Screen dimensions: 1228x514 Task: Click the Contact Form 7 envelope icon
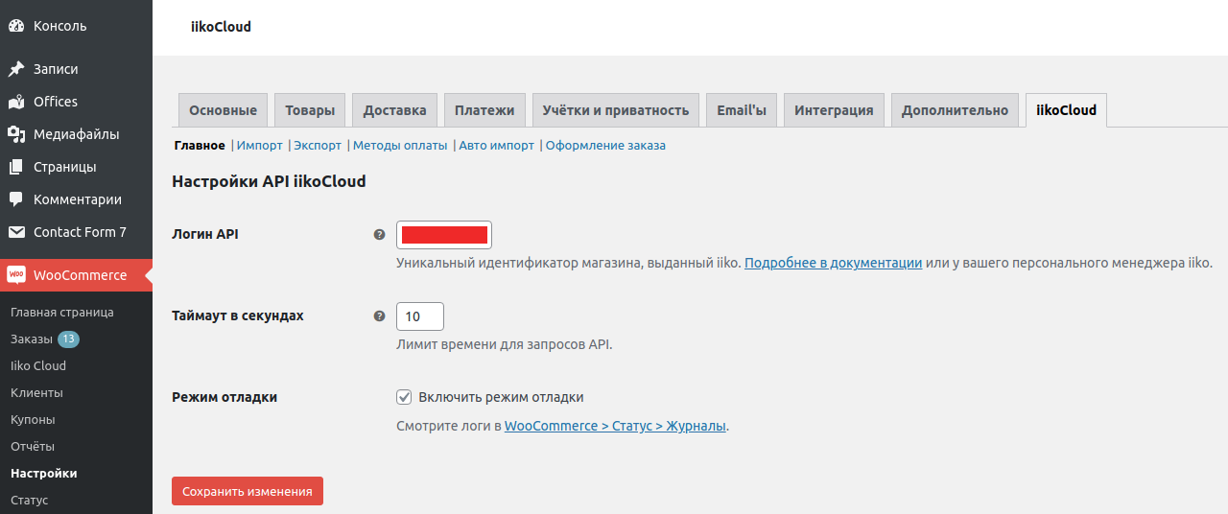coord(16,232)
